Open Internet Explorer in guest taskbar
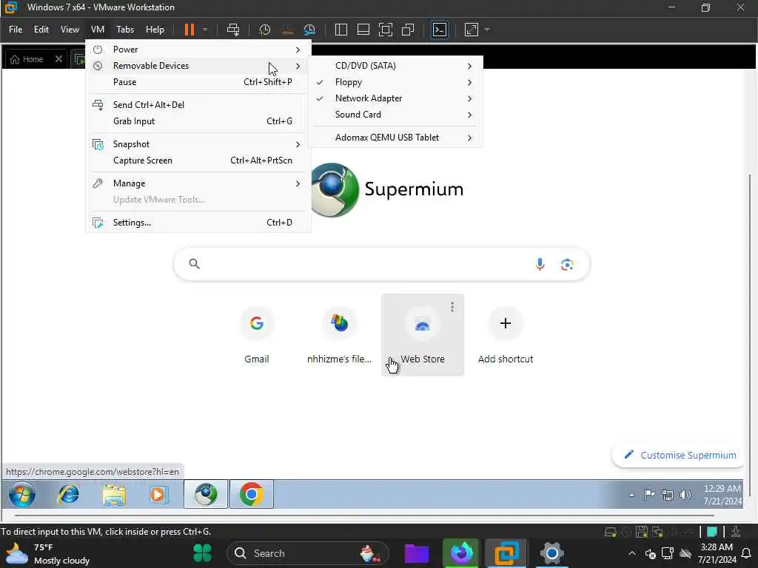Viewport: 758px width, 568px height. tap(69, 495)
